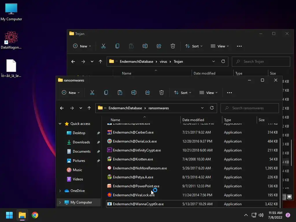Click Delete trash icon in ransomwares window

point(162,93)
